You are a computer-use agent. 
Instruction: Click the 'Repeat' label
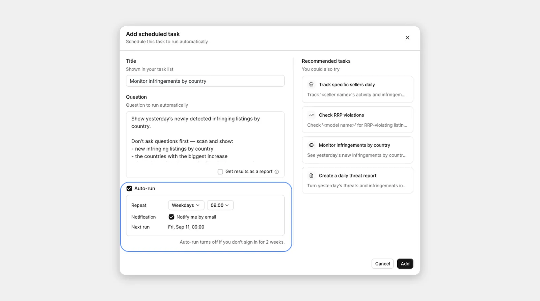(139, 205)
